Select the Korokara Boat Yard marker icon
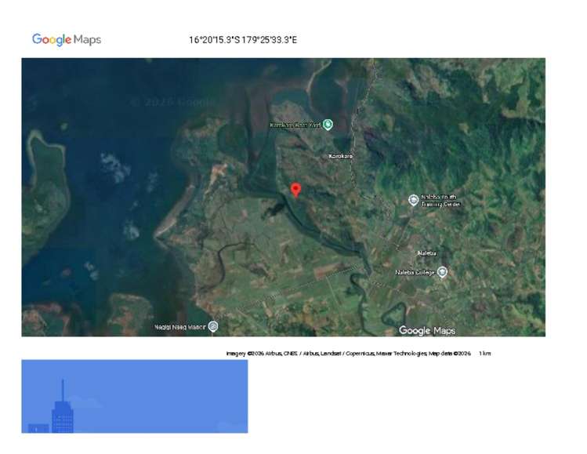This screenshot has width=587, height=454. pos(328,125)
